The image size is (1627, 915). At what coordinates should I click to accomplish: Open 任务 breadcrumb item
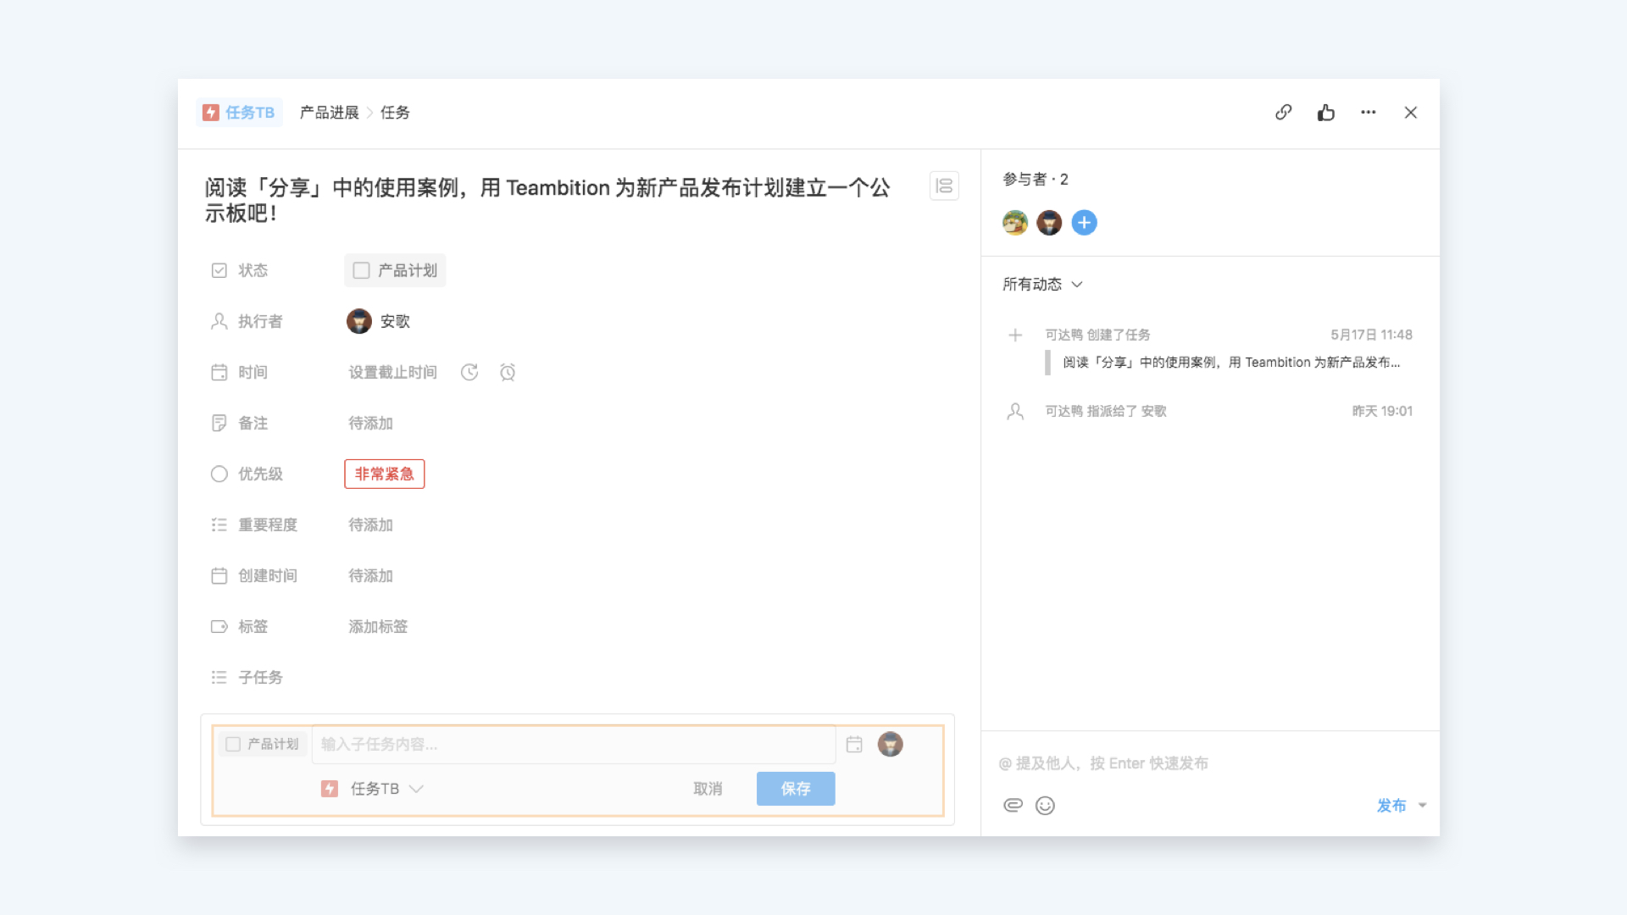(x=395, y=113)
